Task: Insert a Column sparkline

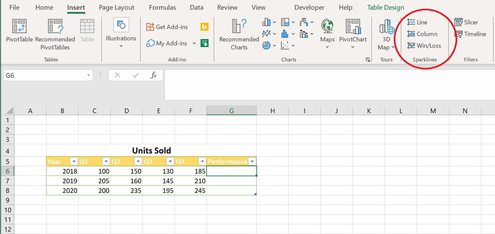Action: (422, 34)
